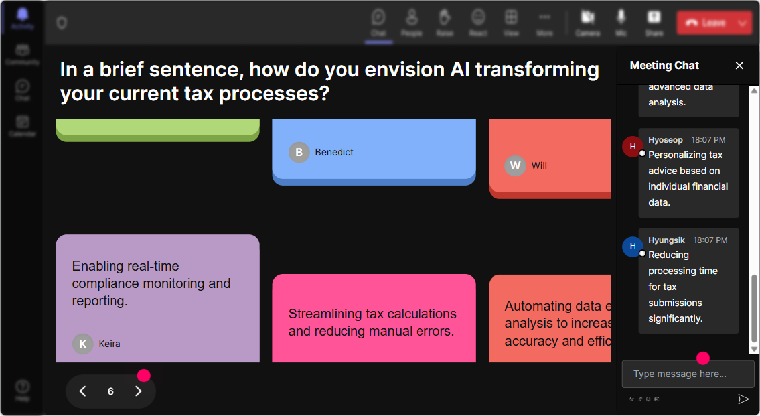Turn on the Camera
760x416 pixels.
coord(588,23)
